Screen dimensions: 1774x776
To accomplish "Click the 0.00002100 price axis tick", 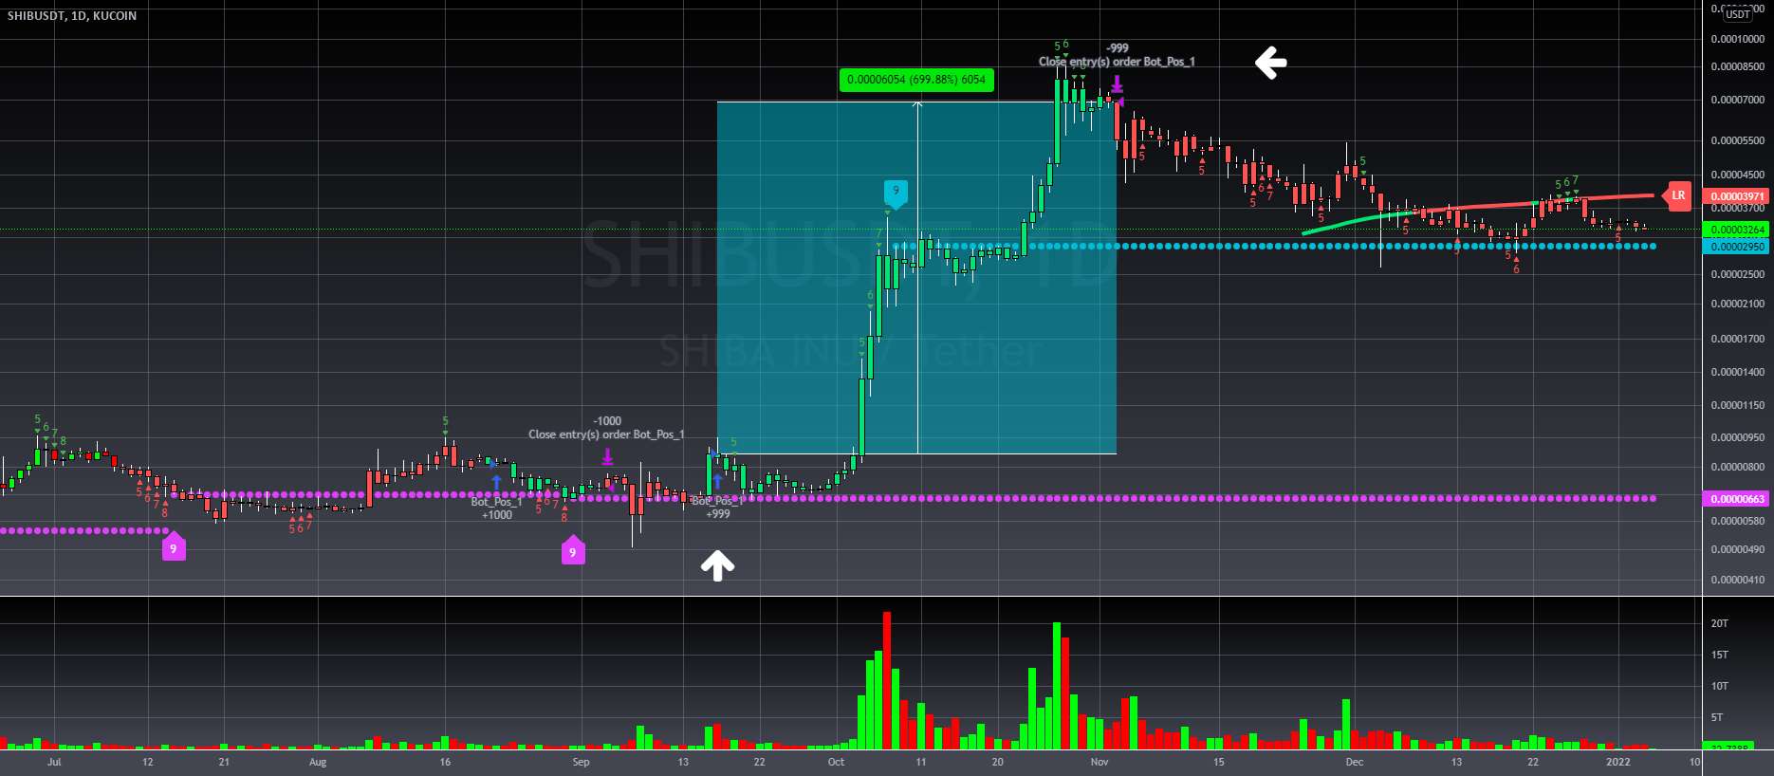I will pyautogui.click(x=1738, y=304).
